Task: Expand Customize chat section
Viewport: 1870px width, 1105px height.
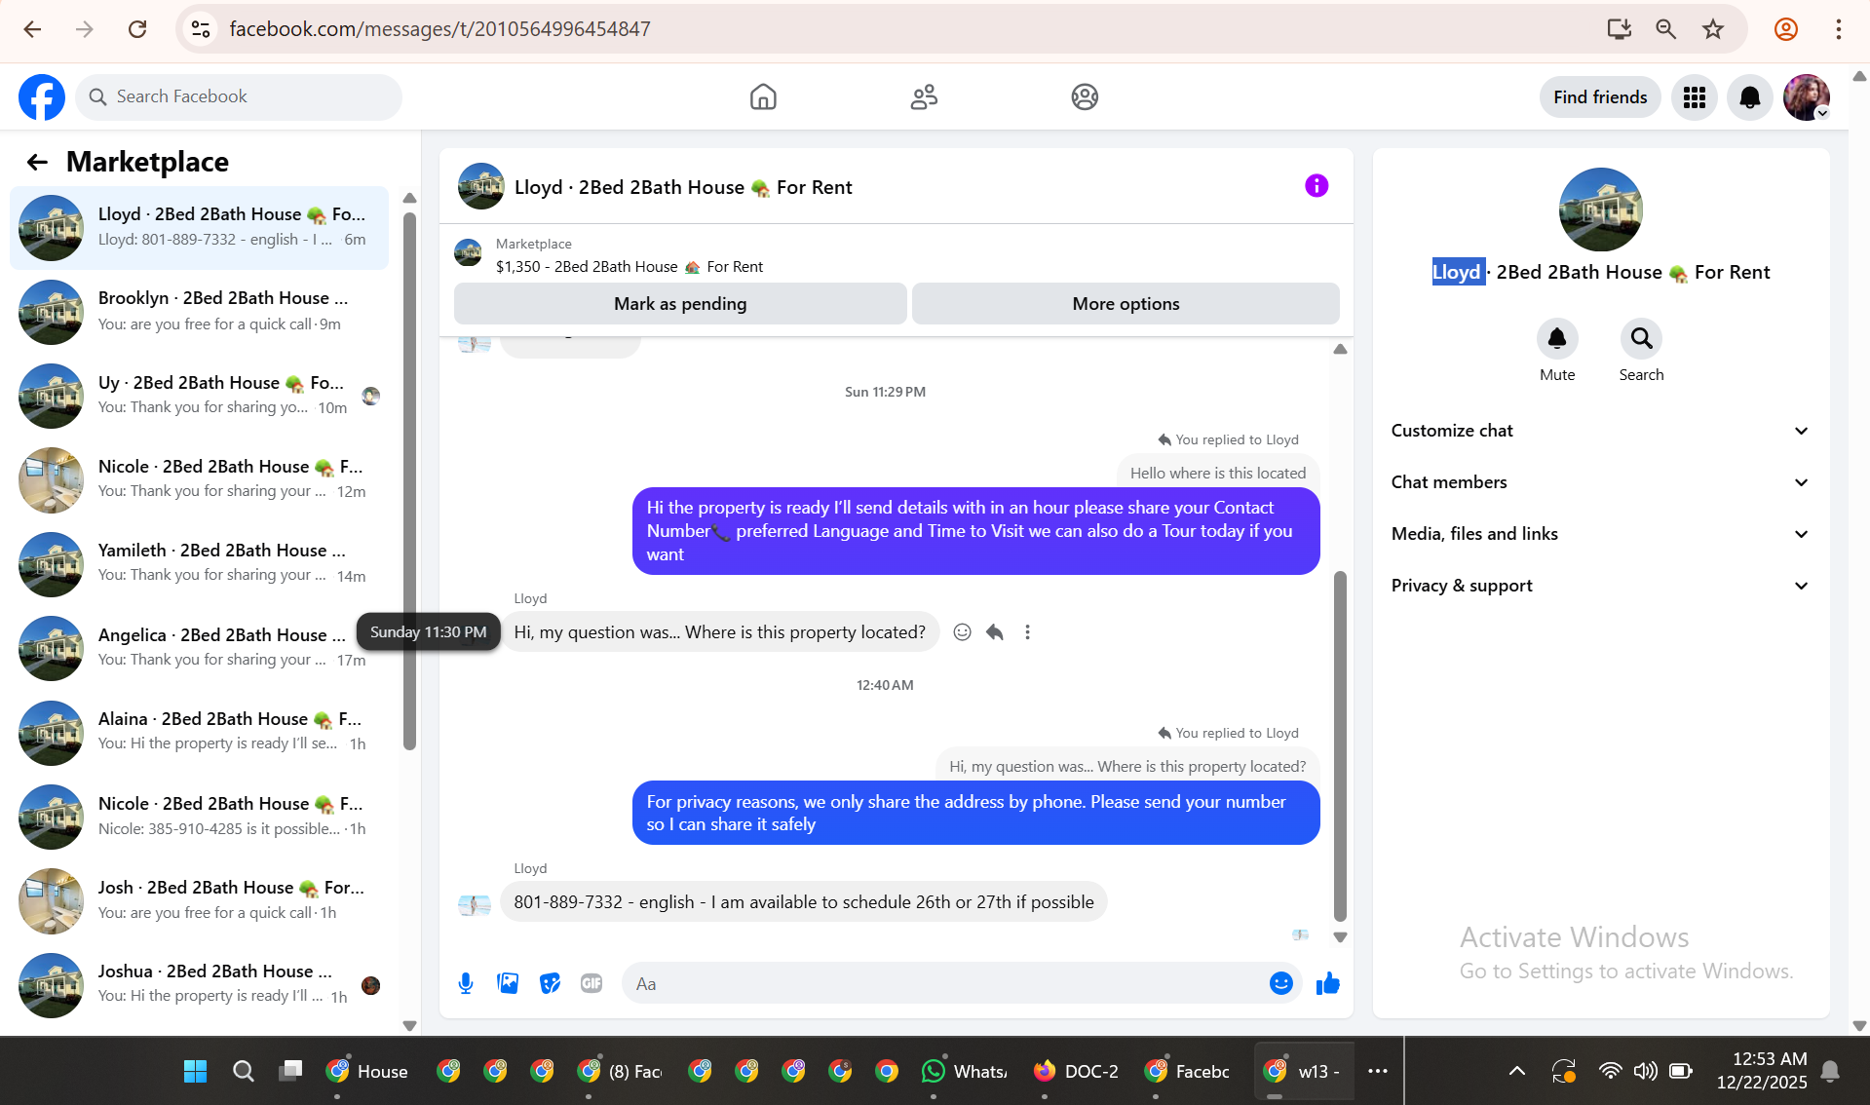Action: 1600,431
